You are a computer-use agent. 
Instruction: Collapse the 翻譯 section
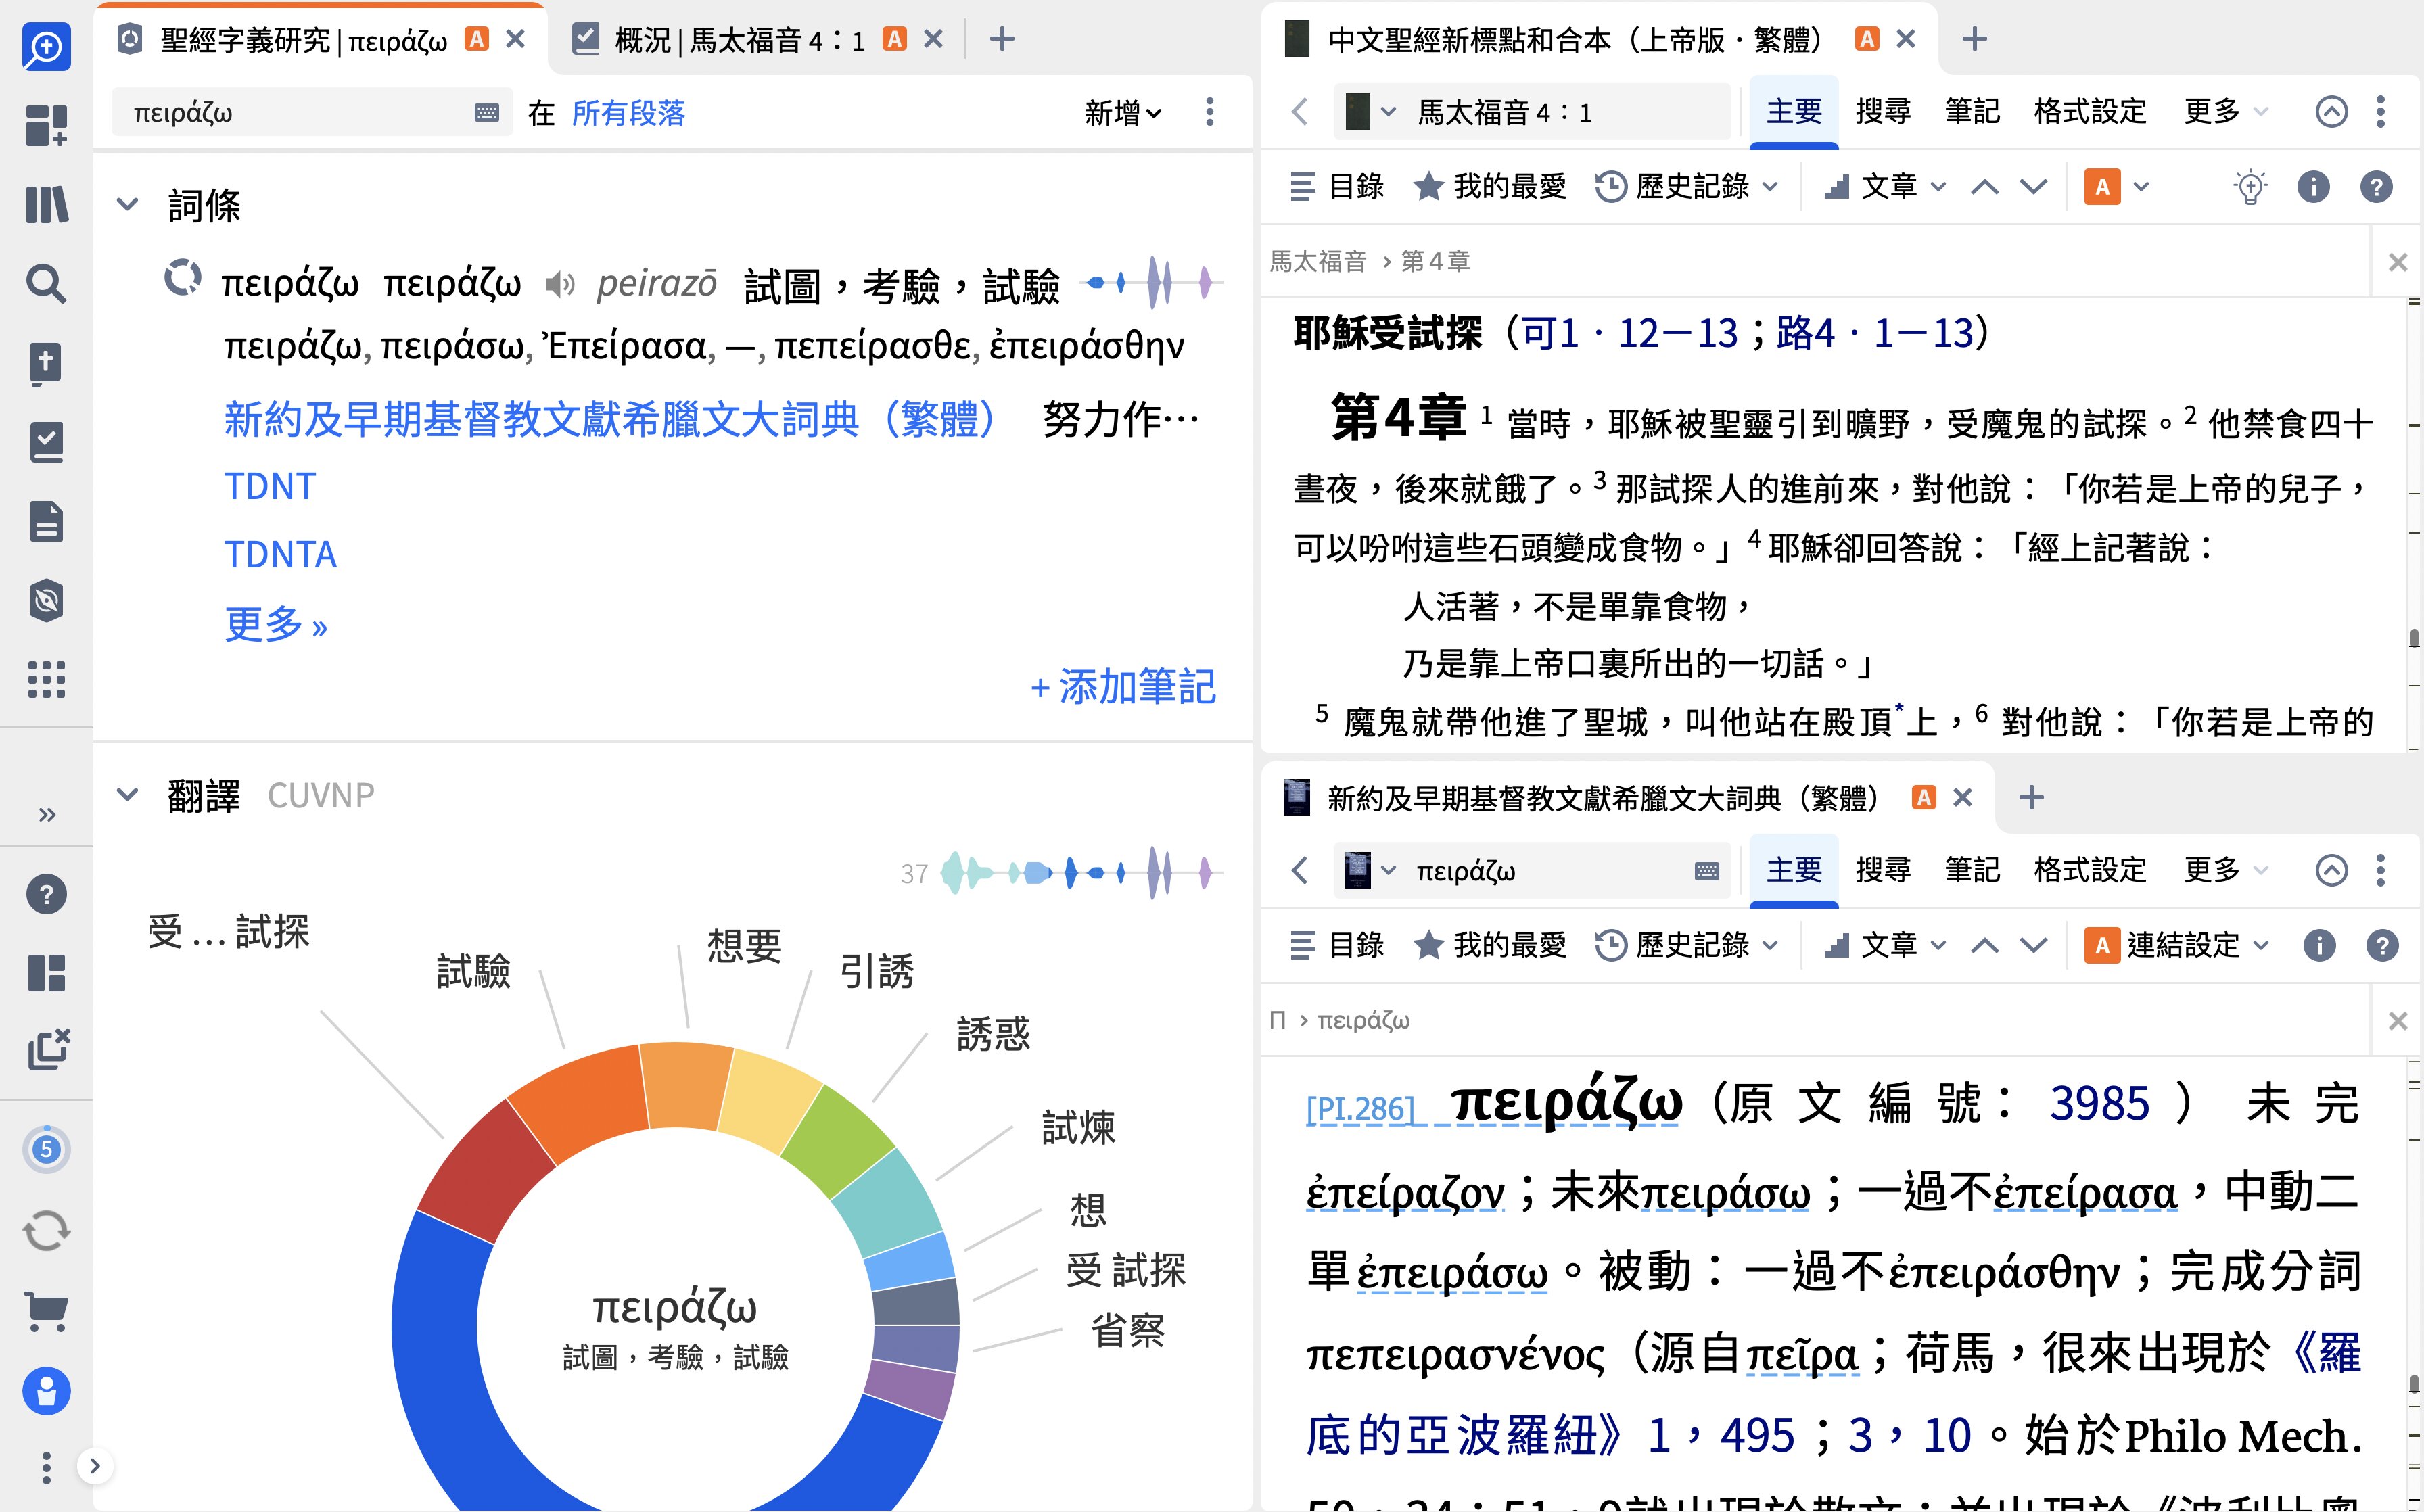click(x=127, y=795)
